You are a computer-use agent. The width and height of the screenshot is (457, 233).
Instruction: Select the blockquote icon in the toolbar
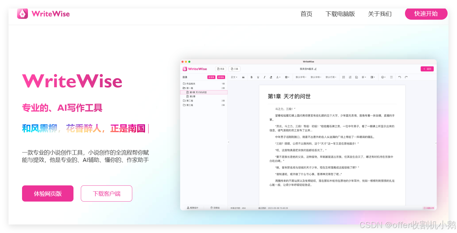243,77
